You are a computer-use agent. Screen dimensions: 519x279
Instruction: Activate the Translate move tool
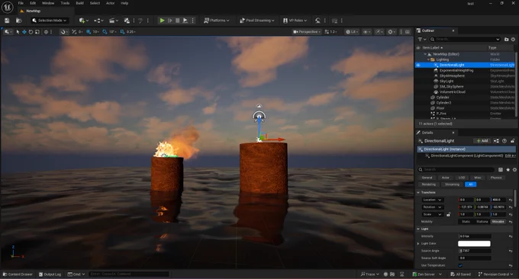tap(24, 32)
